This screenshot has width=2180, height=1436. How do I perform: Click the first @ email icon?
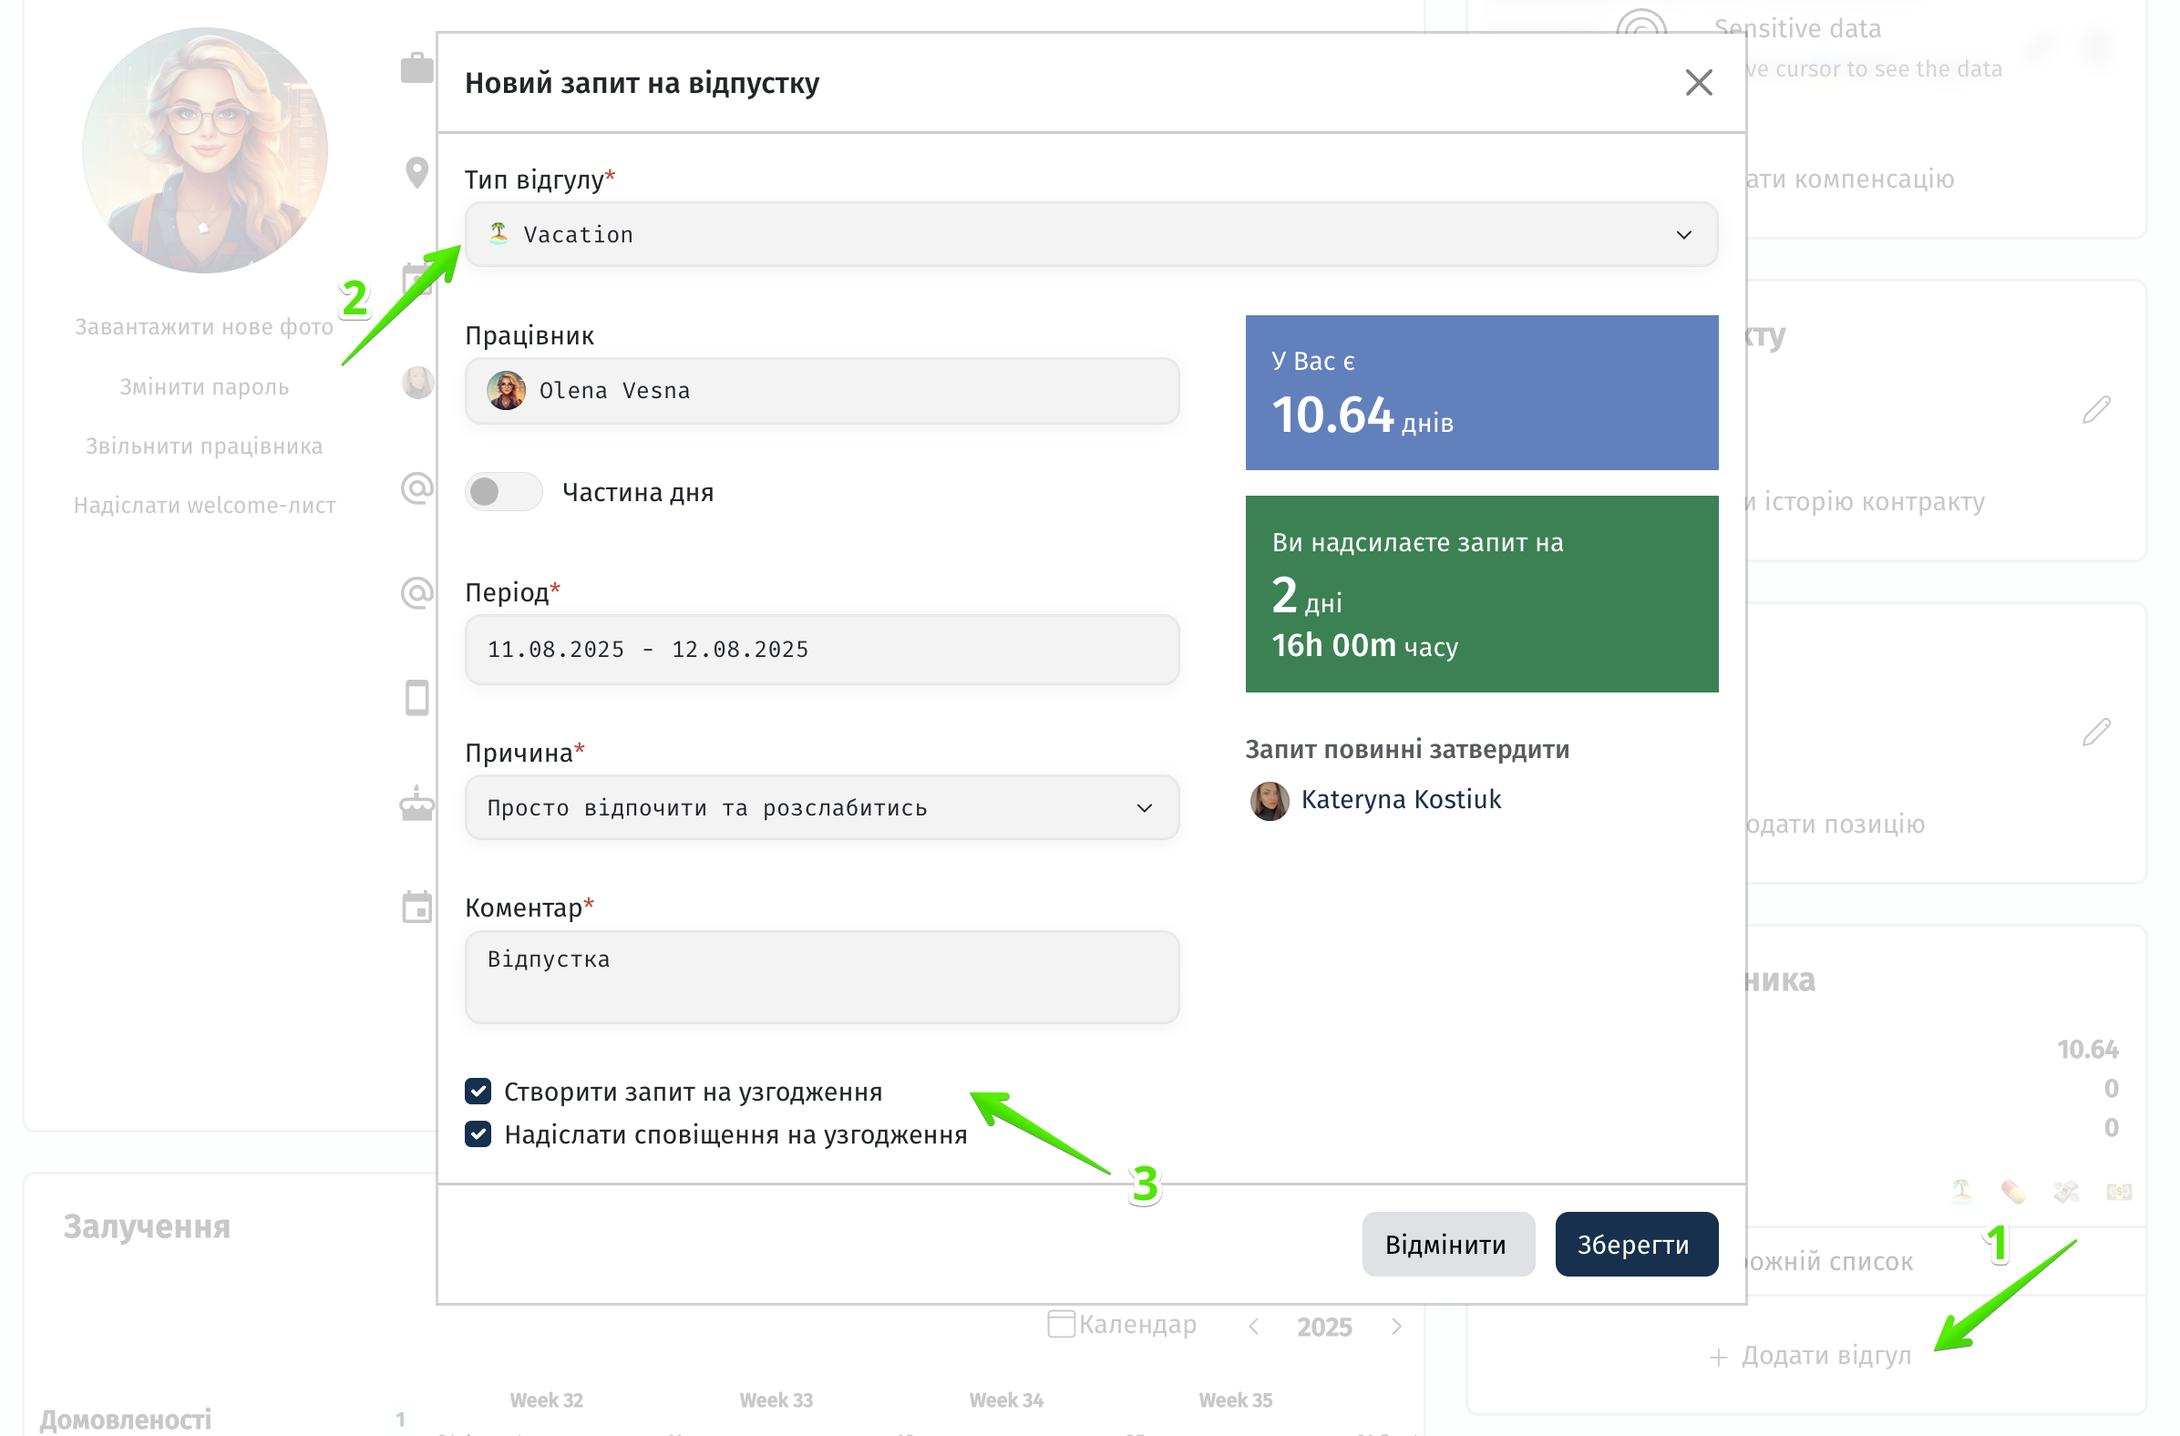click(416, 488)
